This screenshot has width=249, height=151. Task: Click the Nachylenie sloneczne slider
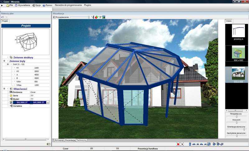point(237,136)
